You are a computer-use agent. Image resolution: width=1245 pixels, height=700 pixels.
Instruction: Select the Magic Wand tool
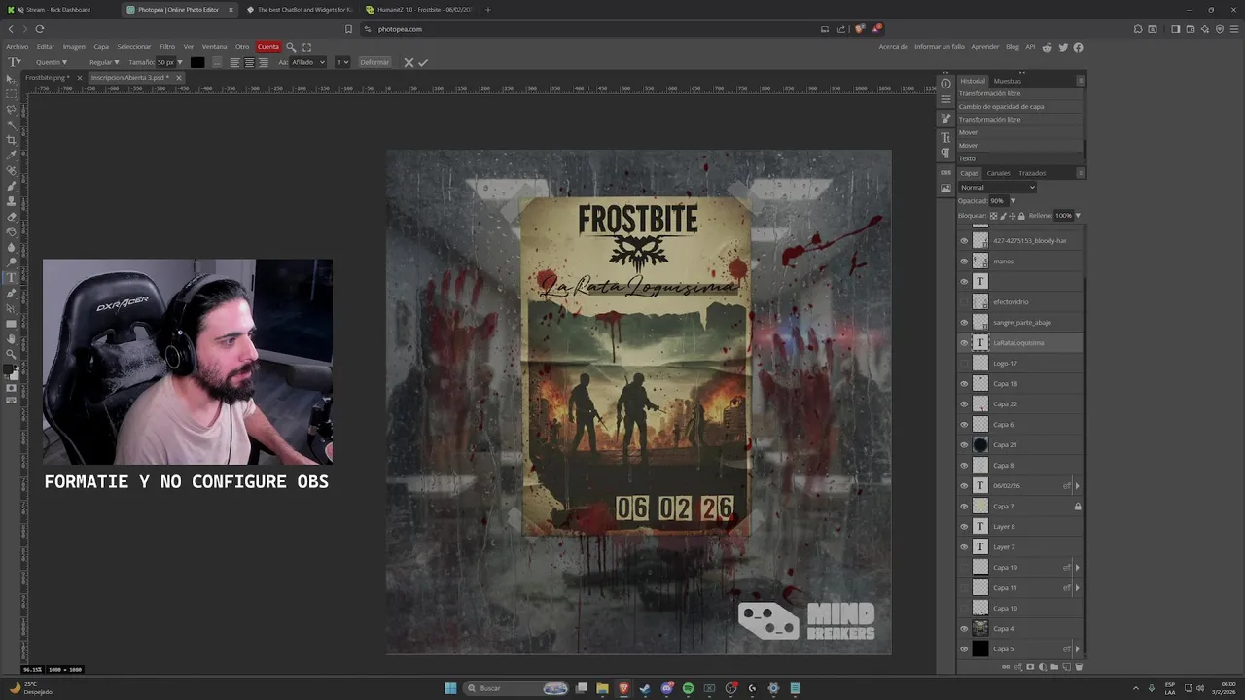(x=12, y=124)
